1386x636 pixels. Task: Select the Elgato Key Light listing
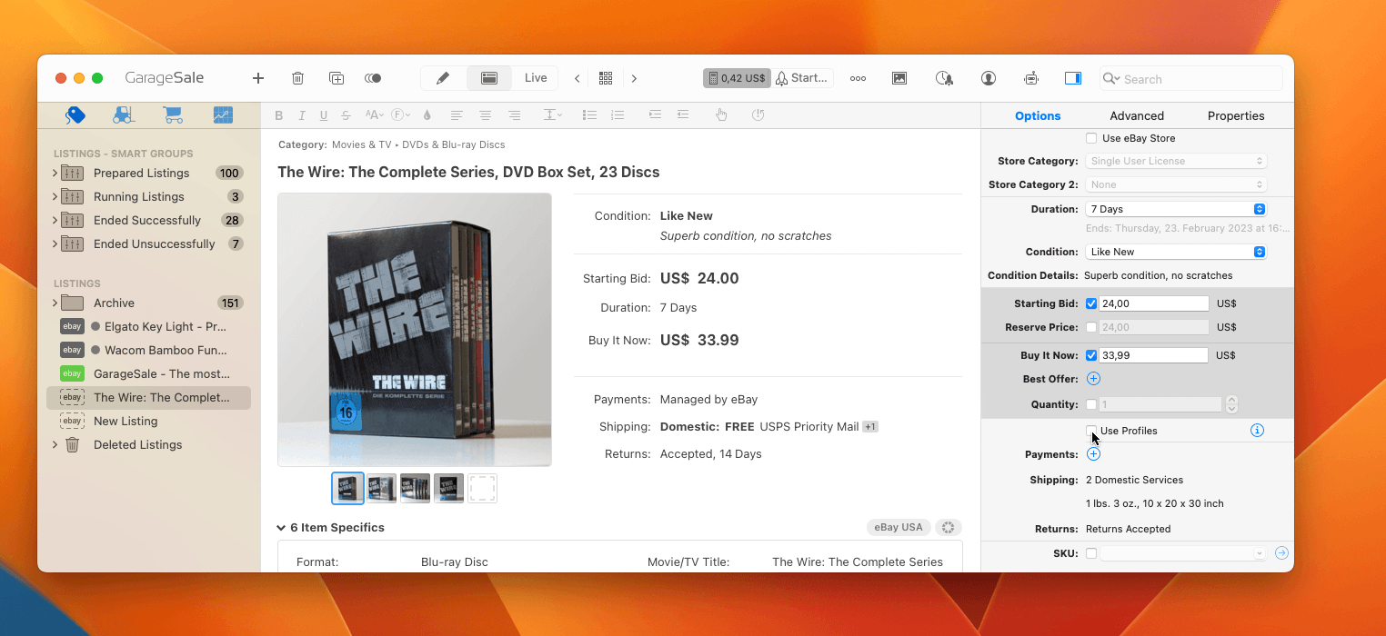click(149, 326)
